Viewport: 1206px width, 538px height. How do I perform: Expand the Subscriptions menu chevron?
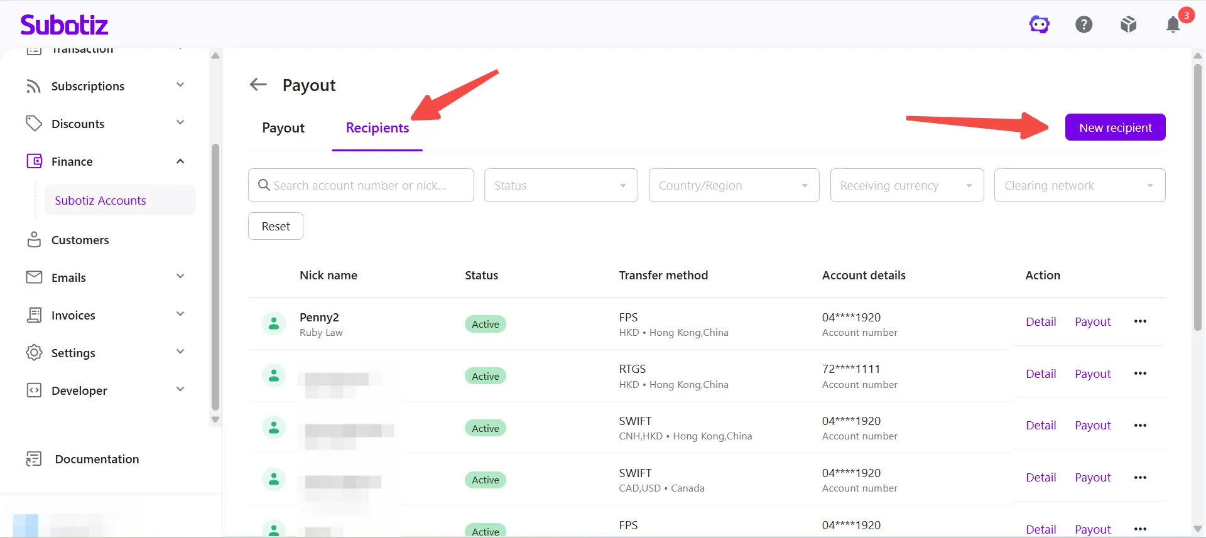180,85
